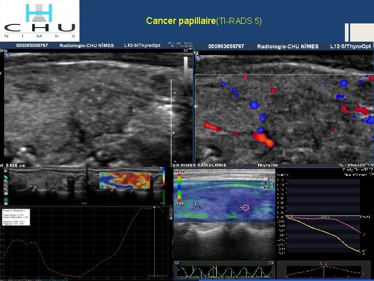Click the green focus marker on the depth scale

point(171,135)
